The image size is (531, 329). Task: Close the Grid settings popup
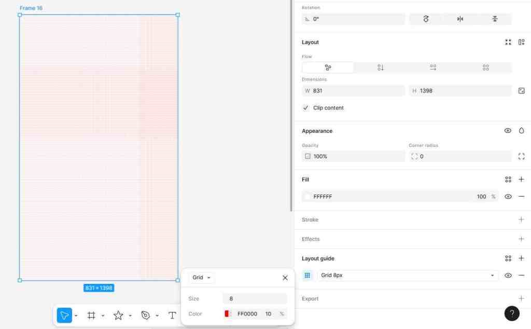point(284,277)
